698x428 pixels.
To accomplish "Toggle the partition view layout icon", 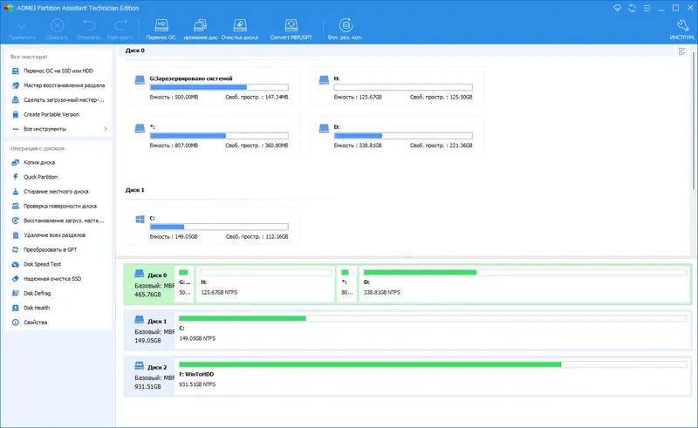I will point(682,51).
